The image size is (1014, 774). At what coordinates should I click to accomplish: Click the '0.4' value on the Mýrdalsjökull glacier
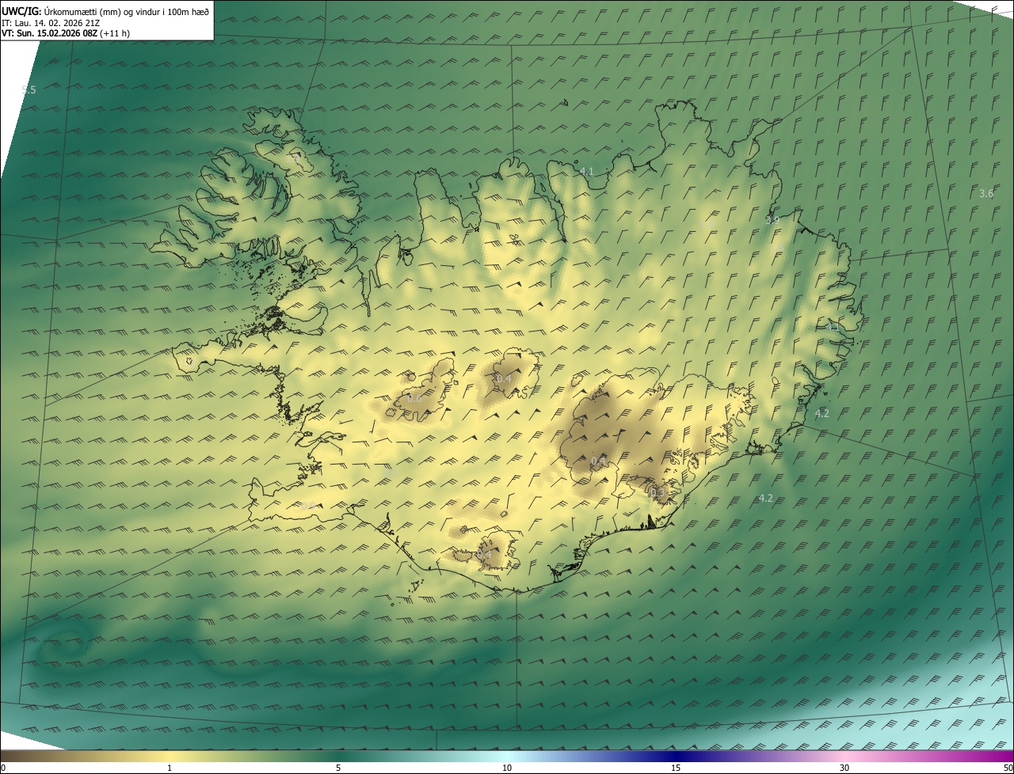click(484, 555)
